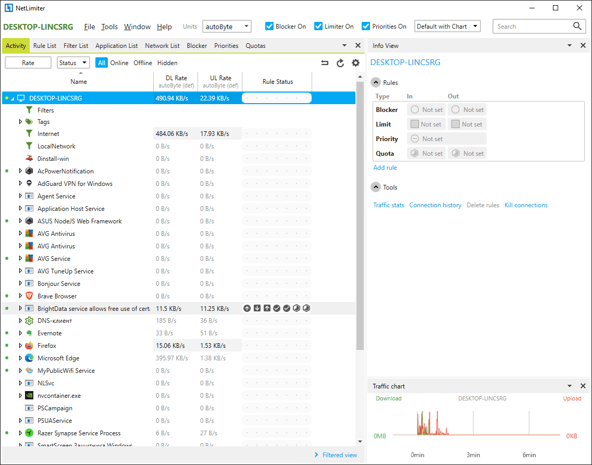Image resolution: width=592 pixels, height=465 pixels.
Task: Show only Online applications filter
Action: (x=119, y=63)
